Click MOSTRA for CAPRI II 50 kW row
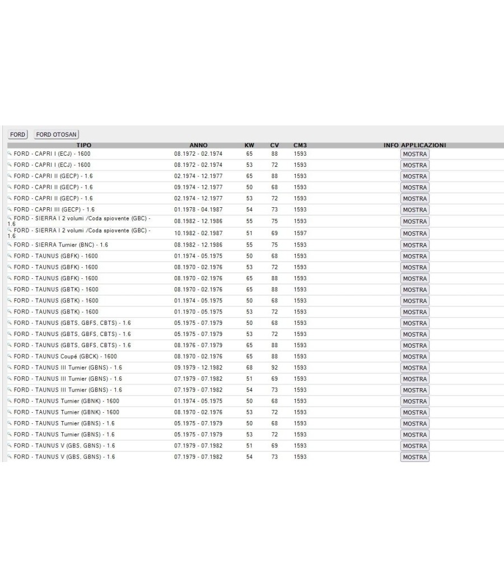 (x=415, y=188)
